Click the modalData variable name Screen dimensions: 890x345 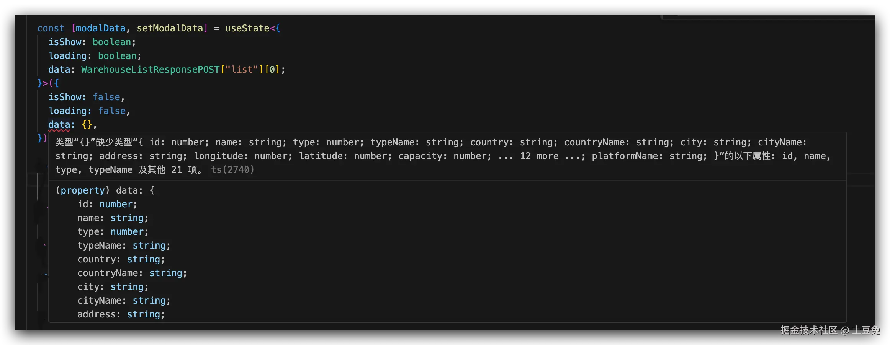click(x=101, y=28)
